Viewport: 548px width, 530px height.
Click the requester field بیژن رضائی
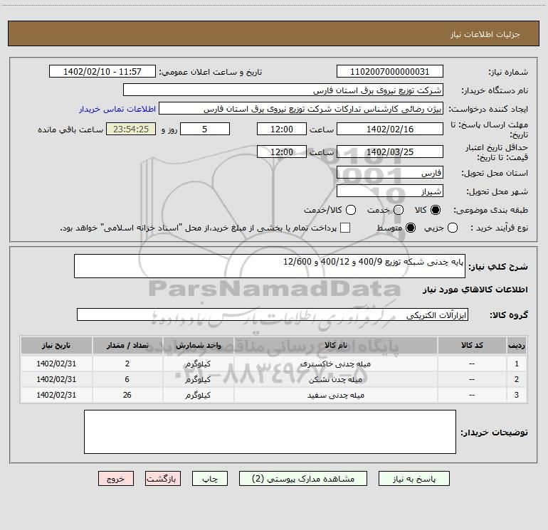pos(301,109)
